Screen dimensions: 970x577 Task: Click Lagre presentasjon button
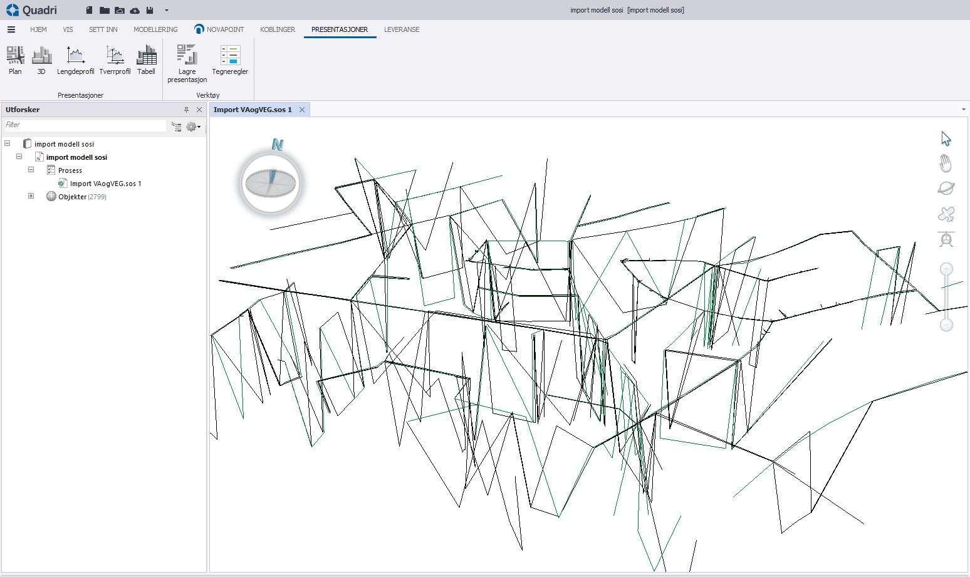click(x=187, y=63)
